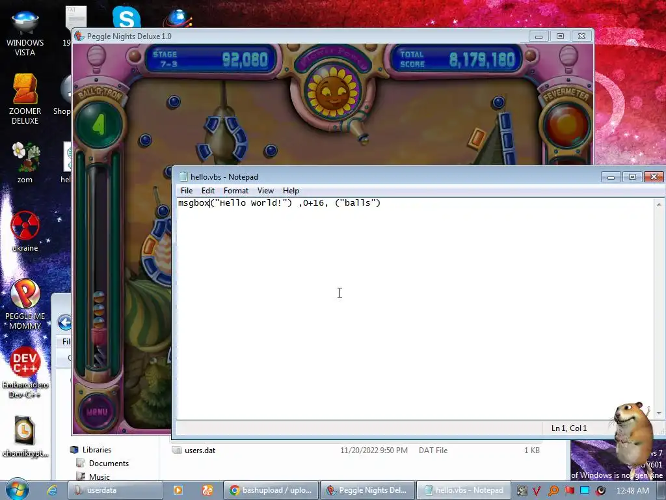Click the Explorer back arrow button
This screenshot has width=666, height=500.
click(65, 322)
